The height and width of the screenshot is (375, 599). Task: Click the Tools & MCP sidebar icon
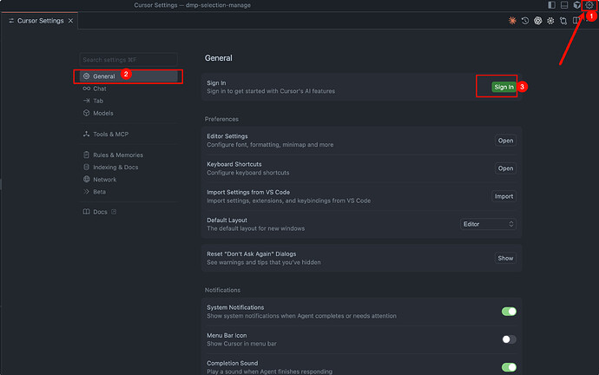pyautogui.click(x=86, y=134)
